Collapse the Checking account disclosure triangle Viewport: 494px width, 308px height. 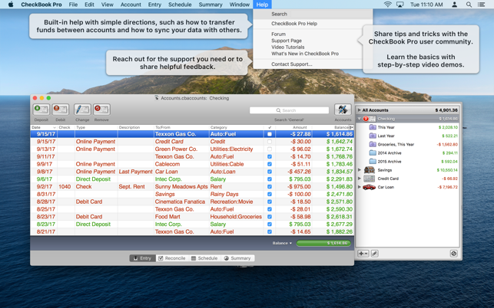pos(359,119)
